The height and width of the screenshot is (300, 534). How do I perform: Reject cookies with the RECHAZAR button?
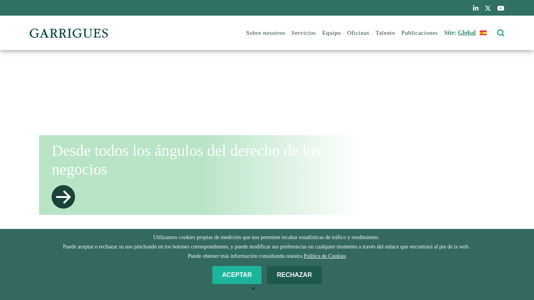[x=294, y=275]
